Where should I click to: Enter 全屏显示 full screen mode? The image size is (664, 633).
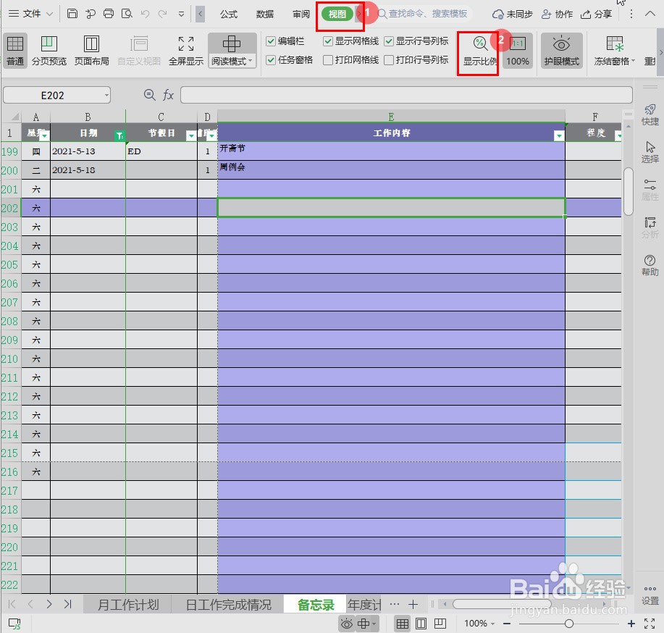[x=186, y=51]
